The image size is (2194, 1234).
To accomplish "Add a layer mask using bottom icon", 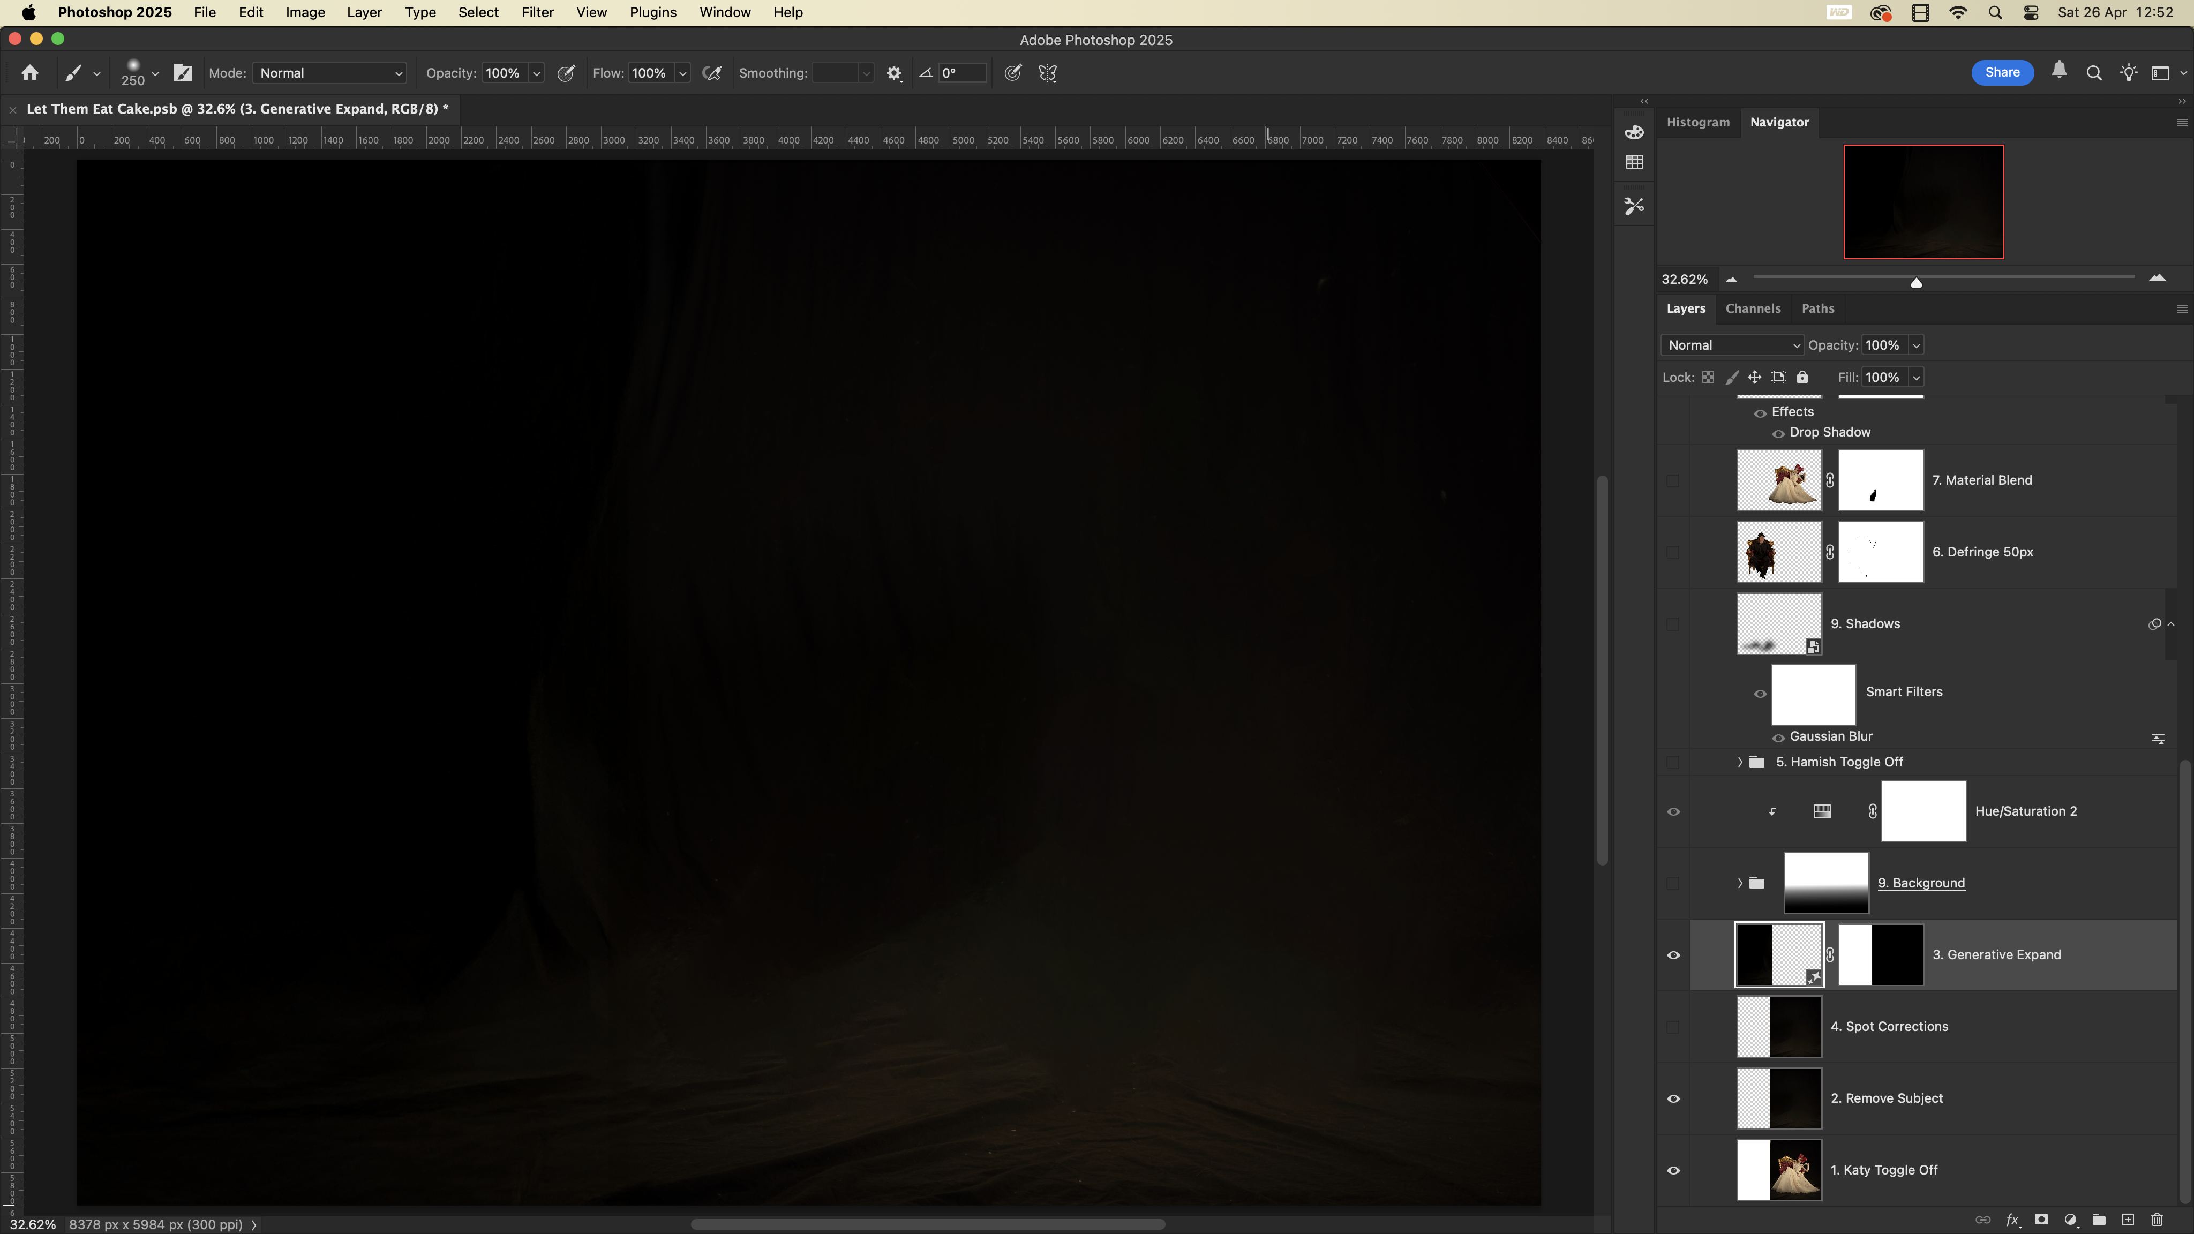I will pos(2041,1220).
